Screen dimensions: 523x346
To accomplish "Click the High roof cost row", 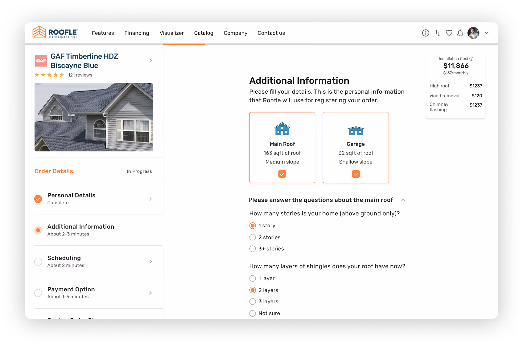I will coord(456,86).
